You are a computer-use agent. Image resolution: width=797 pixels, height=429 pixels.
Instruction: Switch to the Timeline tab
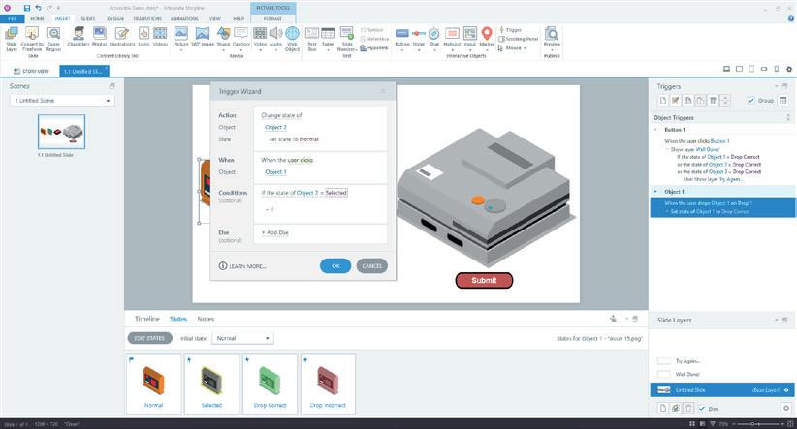click(147, 319)
